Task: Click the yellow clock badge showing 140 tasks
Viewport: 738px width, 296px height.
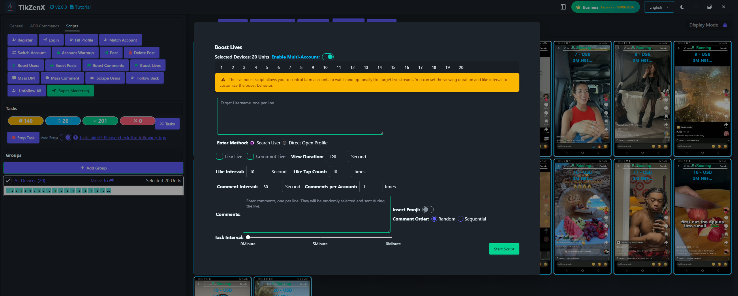Action: tap(25, 121)
